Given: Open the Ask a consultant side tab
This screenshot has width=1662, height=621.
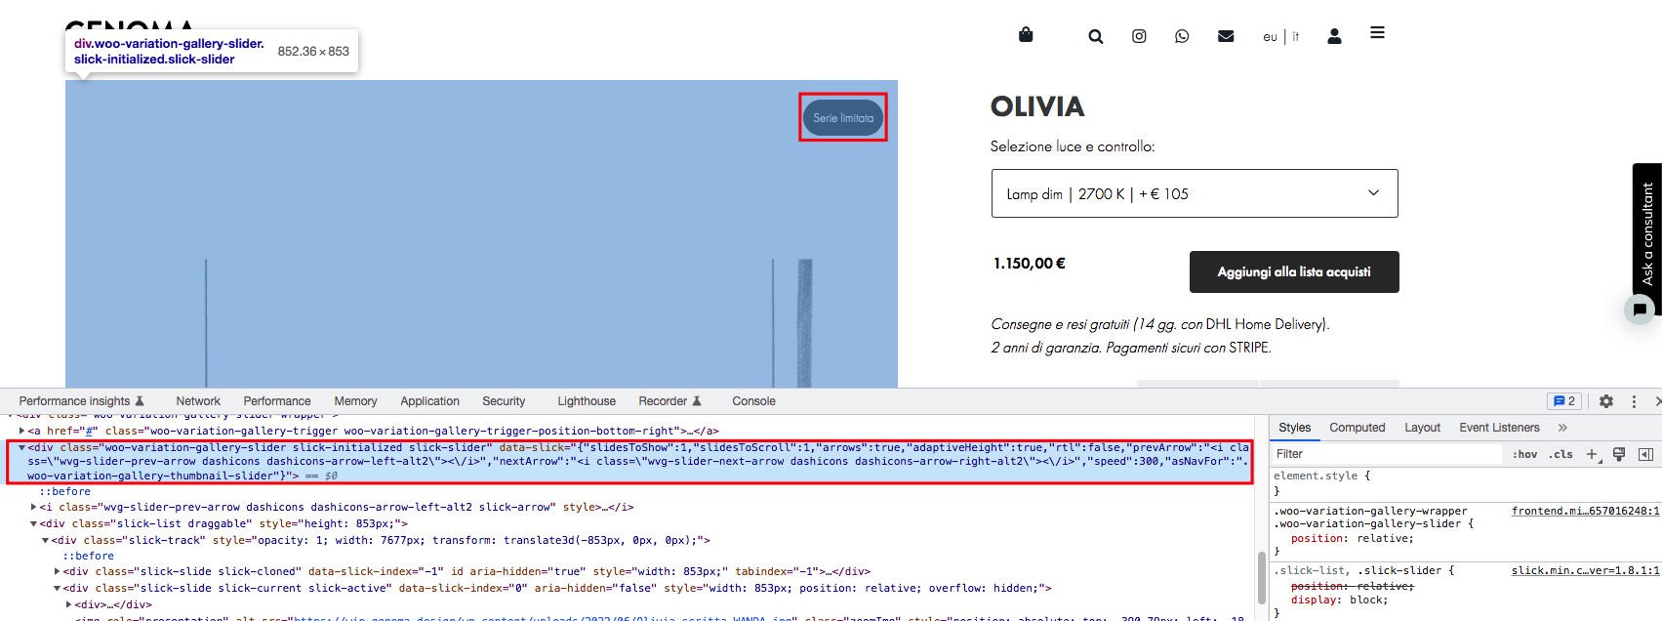Looking at the screenshot, I should point(1647,234).
